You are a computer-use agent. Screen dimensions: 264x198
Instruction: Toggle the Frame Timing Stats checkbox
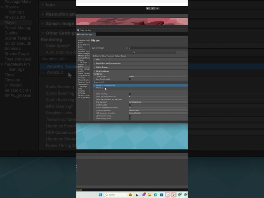click(130, 118)
